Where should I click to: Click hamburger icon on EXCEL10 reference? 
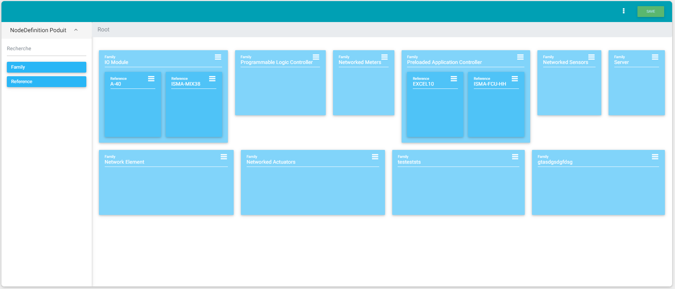[x=454, y=79]
